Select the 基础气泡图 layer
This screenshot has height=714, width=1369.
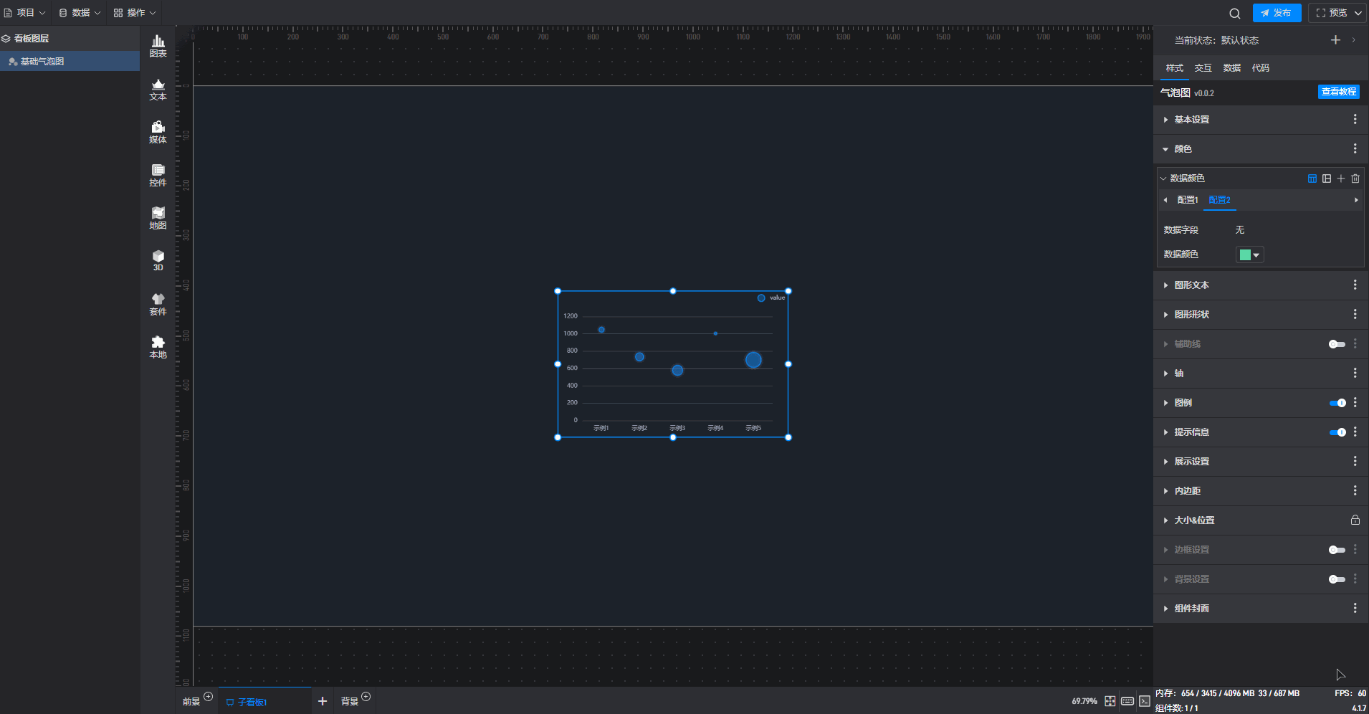[70, 62]
